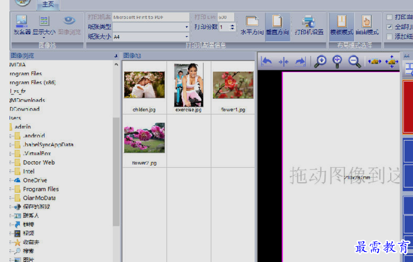
Task: Decrease 打印份数 copies with down arrow
Action: [x=232, y=28]
